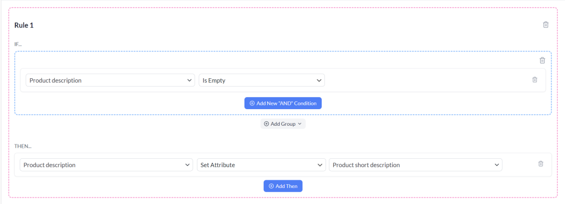Click the Add Group button

[283, 124]
